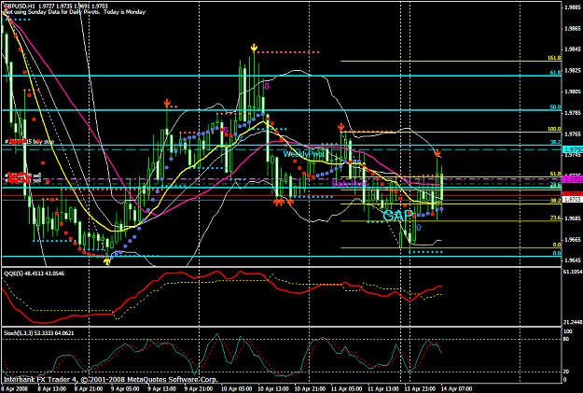
Task: Click the blue up arrow right of GAP label
Action: pos(419,227)
